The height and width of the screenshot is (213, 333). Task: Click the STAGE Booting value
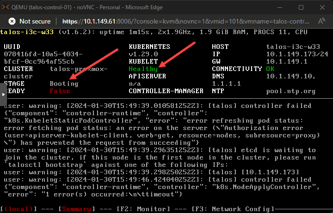64,83
